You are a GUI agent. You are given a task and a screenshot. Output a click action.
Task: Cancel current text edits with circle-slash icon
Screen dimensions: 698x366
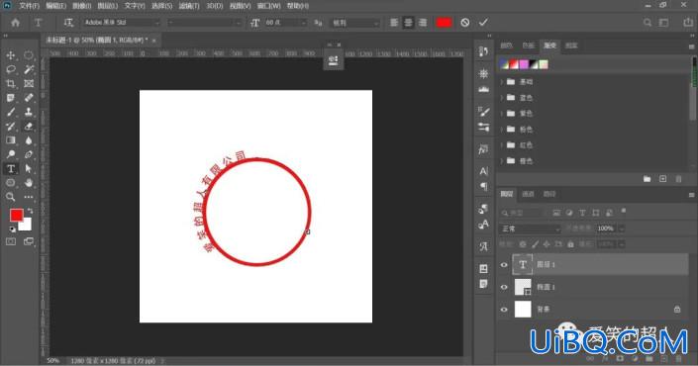click(x=464, y=23)
